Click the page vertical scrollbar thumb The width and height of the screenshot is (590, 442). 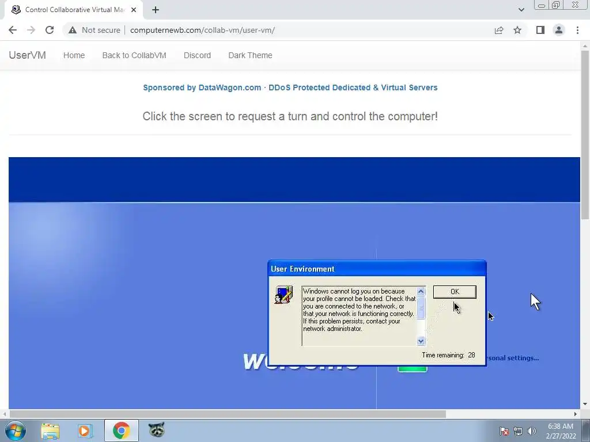click(x=585, y=135)
